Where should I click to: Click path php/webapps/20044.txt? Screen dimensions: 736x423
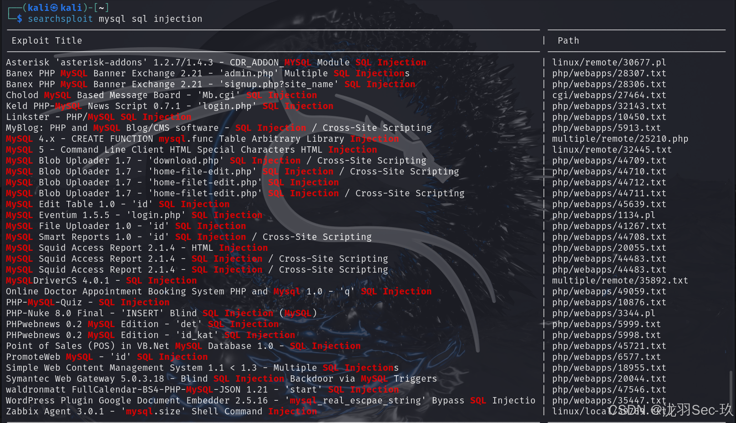[609, 378]
